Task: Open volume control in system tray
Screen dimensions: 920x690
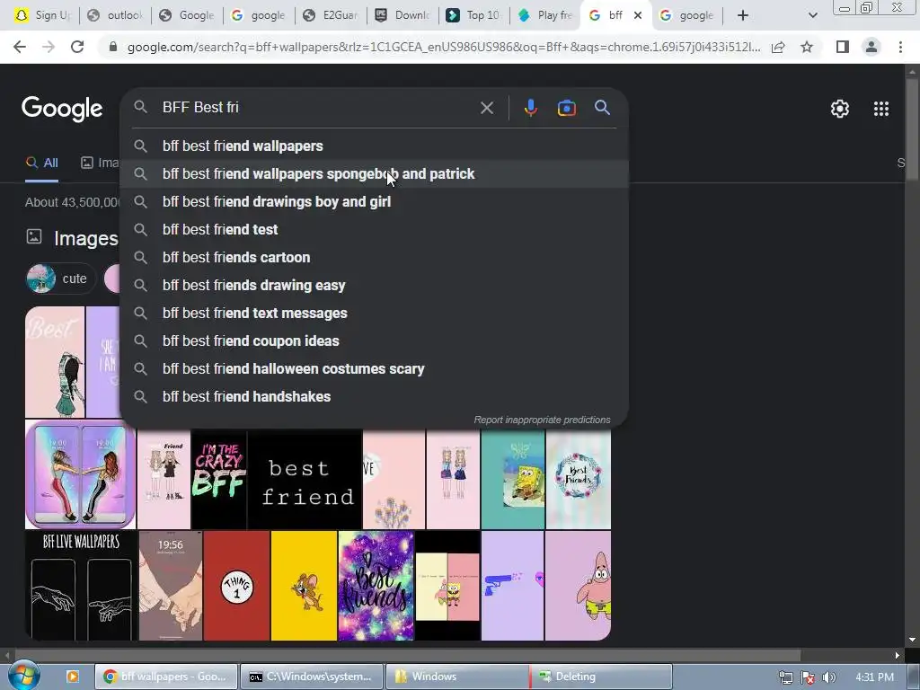Action: click(x=829, y=677)
